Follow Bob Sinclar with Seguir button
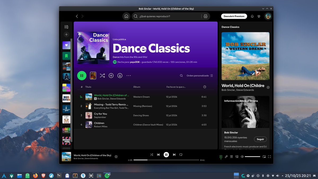Viewport: 318px width, 179px height. click(x=260, y=139)
